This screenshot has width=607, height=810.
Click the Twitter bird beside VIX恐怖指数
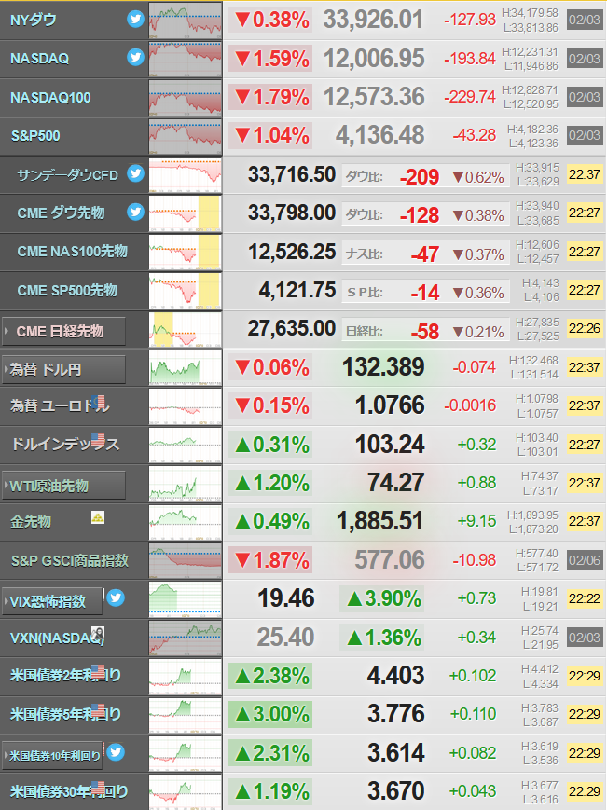(x=116, y=597)
